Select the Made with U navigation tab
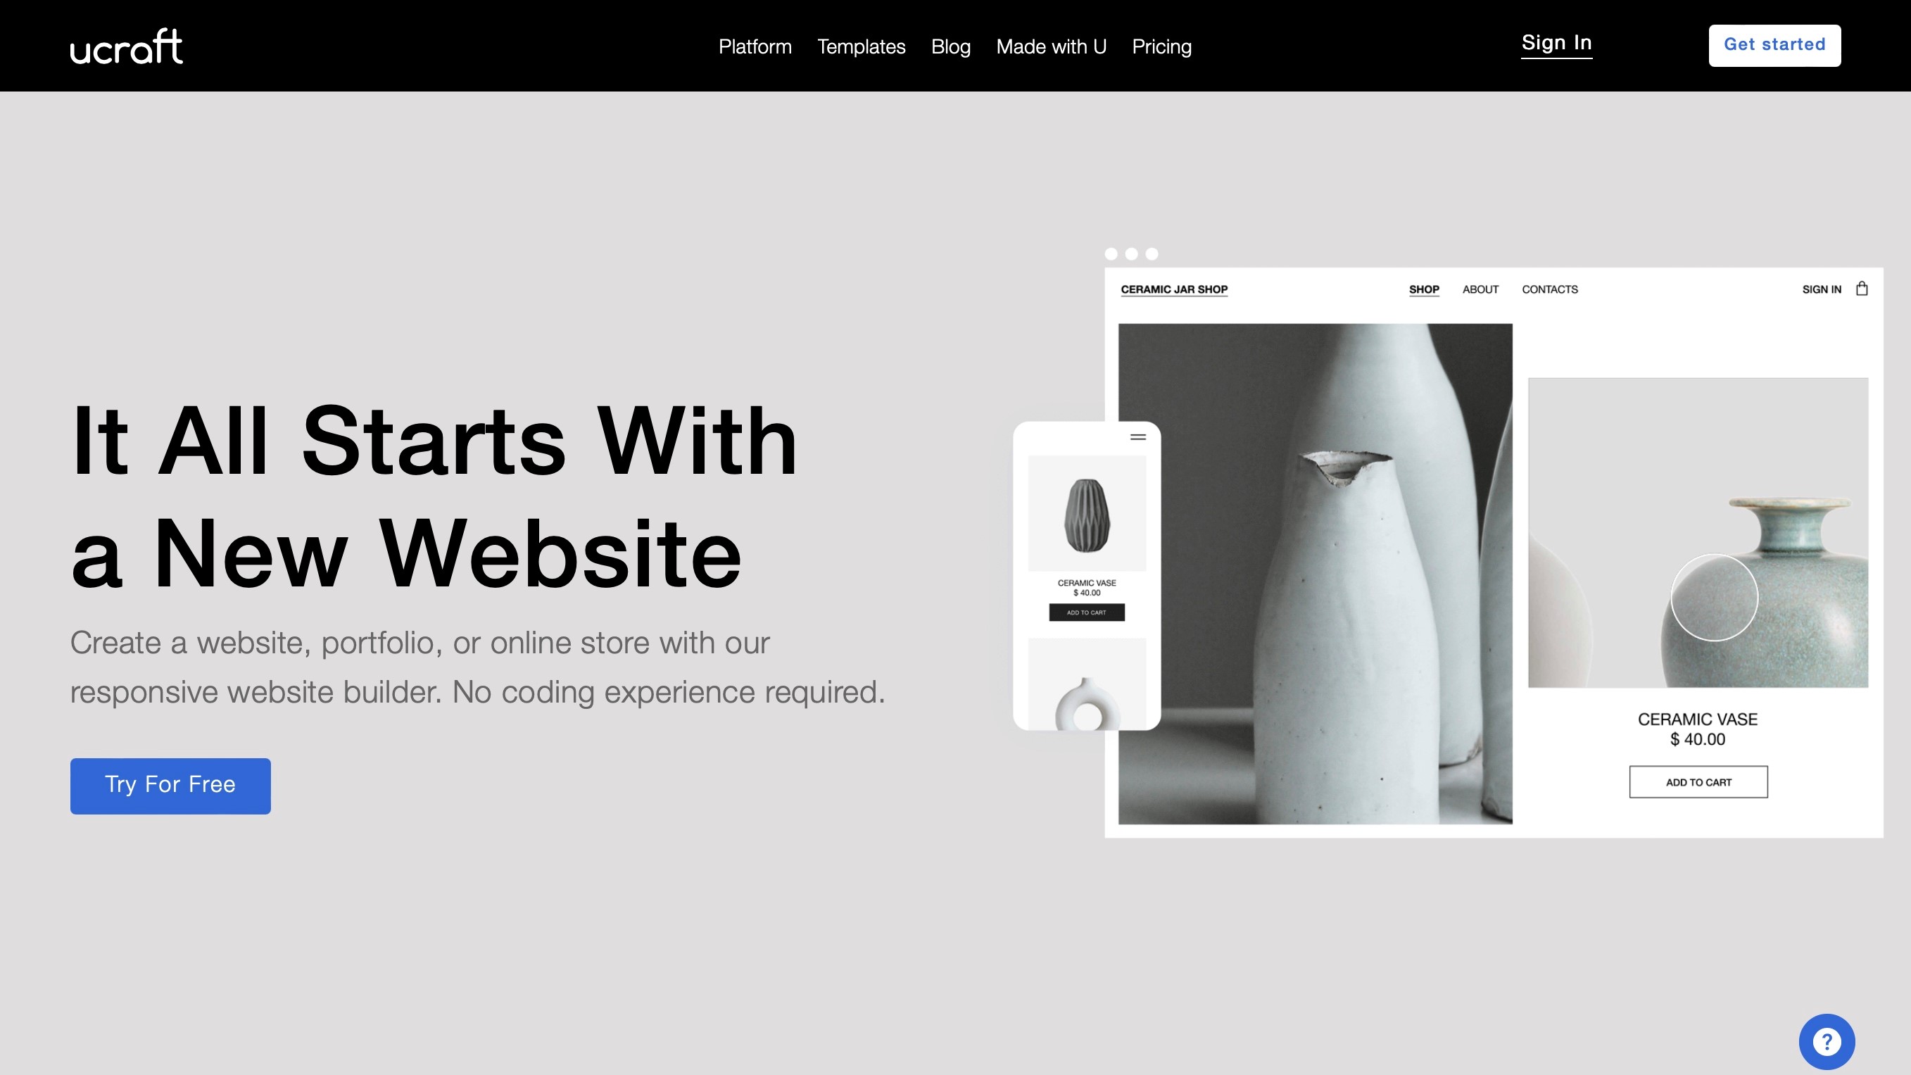Viewport: 1911px width, 1075px height. point(1050,46)
